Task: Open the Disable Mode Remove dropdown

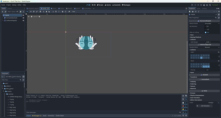Action: [212, 47]
